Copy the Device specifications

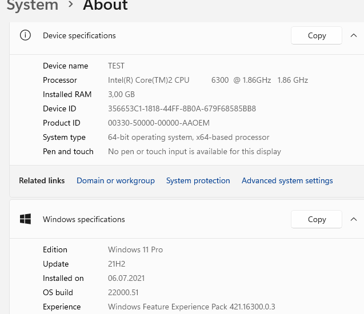pyautogui.click(x=317, y=35)
